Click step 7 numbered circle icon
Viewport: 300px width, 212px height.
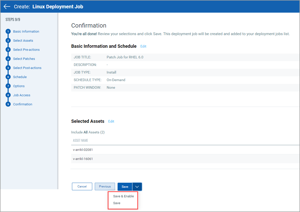coord(8,86)
